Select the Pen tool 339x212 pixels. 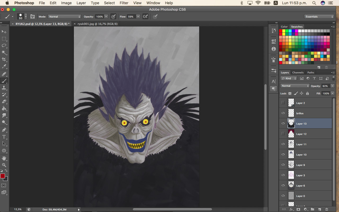click(4, 130)
